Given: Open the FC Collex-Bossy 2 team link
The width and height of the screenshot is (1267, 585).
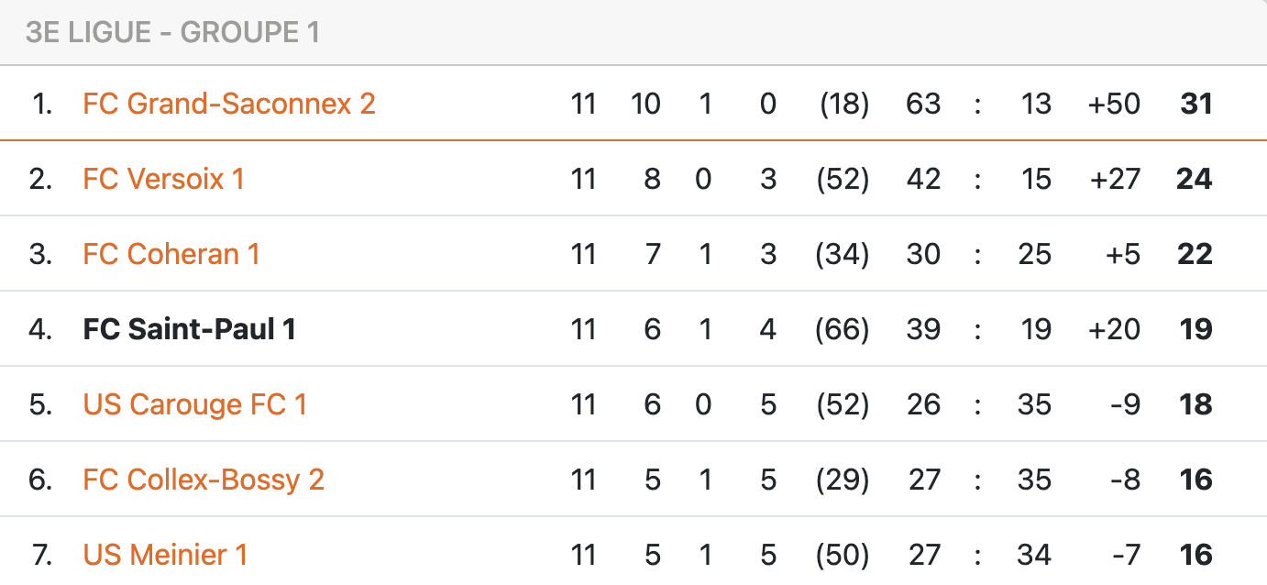Looking at the screenshot, I should click(204, 480).
